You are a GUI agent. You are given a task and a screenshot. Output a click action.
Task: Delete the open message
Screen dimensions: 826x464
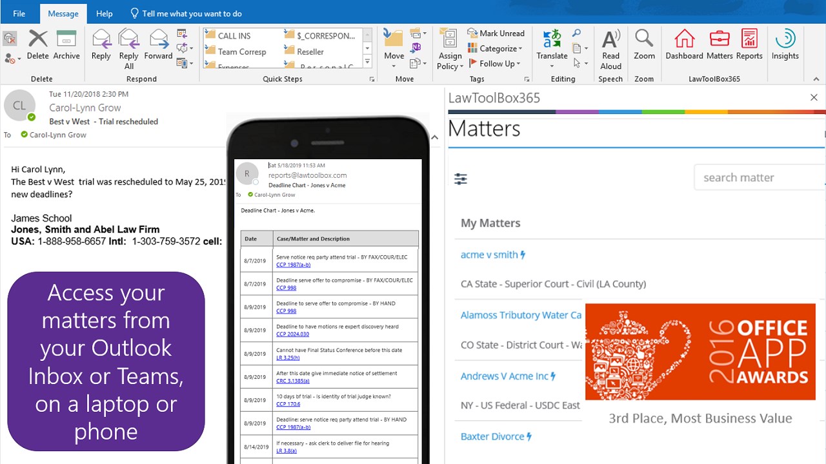(38, 45)
